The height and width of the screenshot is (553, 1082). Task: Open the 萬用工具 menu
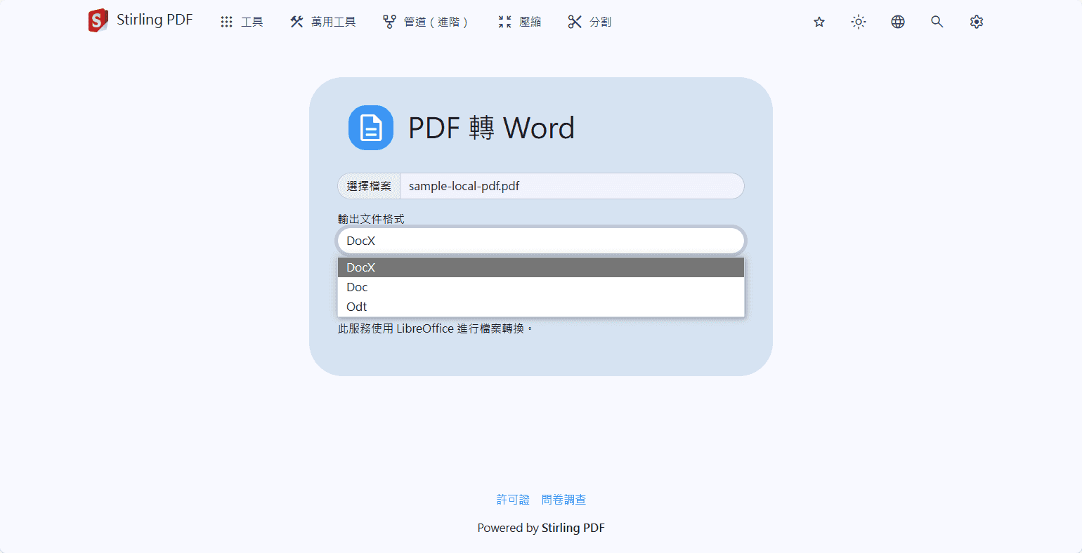(x=322, y=22)
